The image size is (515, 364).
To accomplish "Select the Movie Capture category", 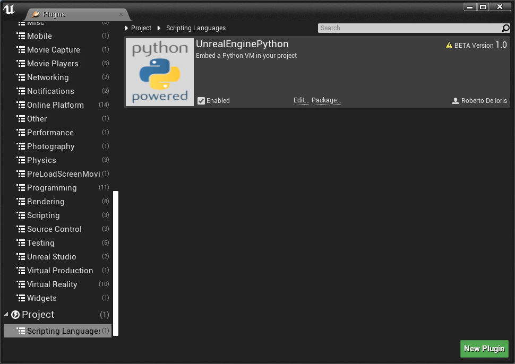I will coord(57,50).
